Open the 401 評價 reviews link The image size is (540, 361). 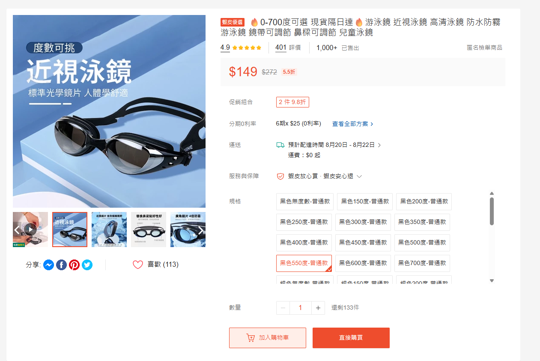(288, 48)
